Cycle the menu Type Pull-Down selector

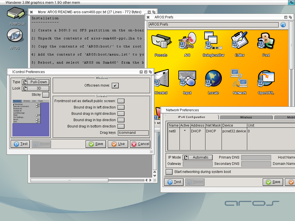point(35,82)
